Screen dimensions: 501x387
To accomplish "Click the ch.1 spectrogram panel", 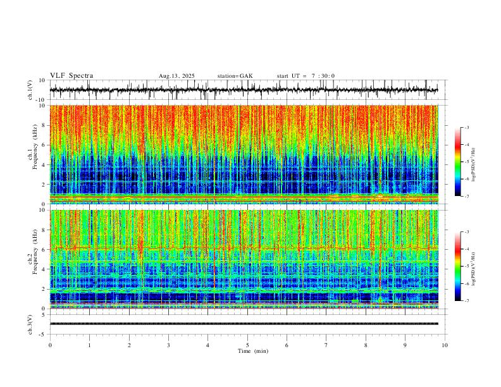I will pos(244,154).
